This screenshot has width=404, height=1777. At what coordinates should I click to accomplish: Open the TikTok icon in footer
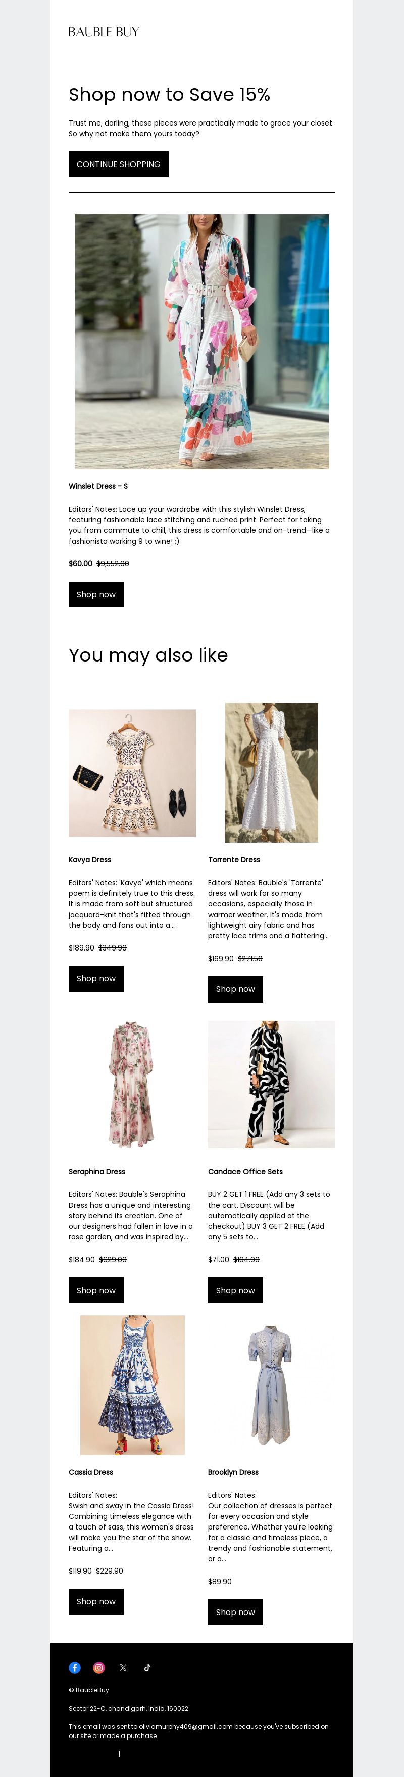[146, 1667]
